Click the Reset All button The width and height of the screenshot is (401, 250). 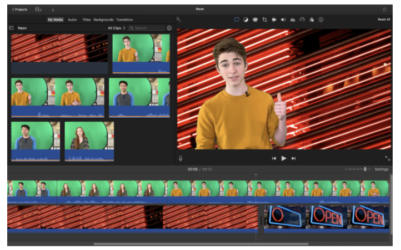click(x=383, y=19)
